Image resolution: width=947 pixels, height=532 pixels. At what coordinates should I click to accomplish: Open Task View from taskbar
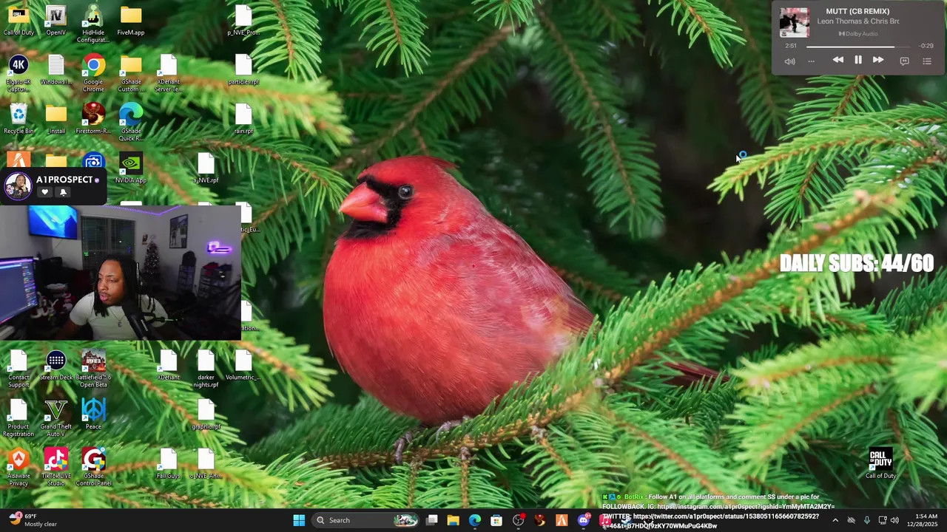click(x=432, y=520)
